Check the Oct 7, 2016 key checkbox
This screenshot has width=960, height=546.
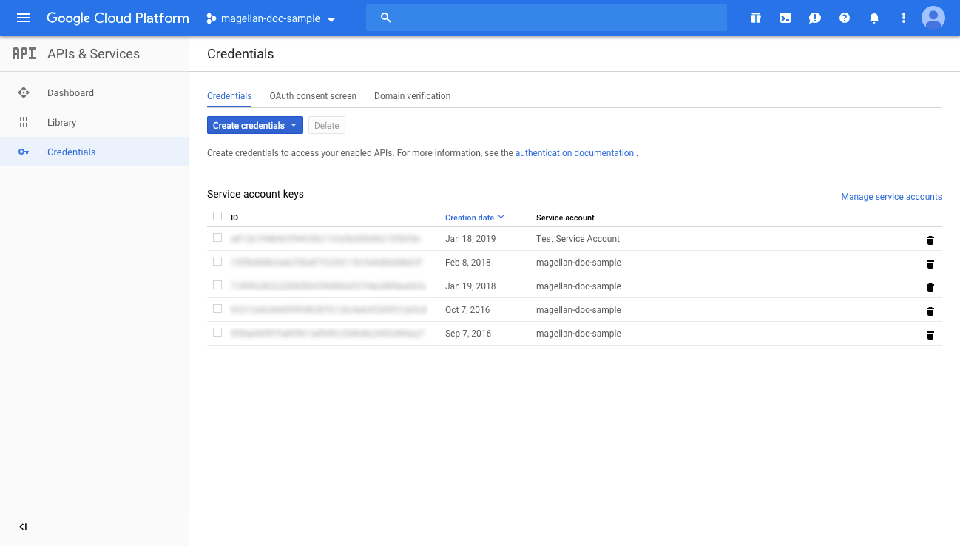217,309
